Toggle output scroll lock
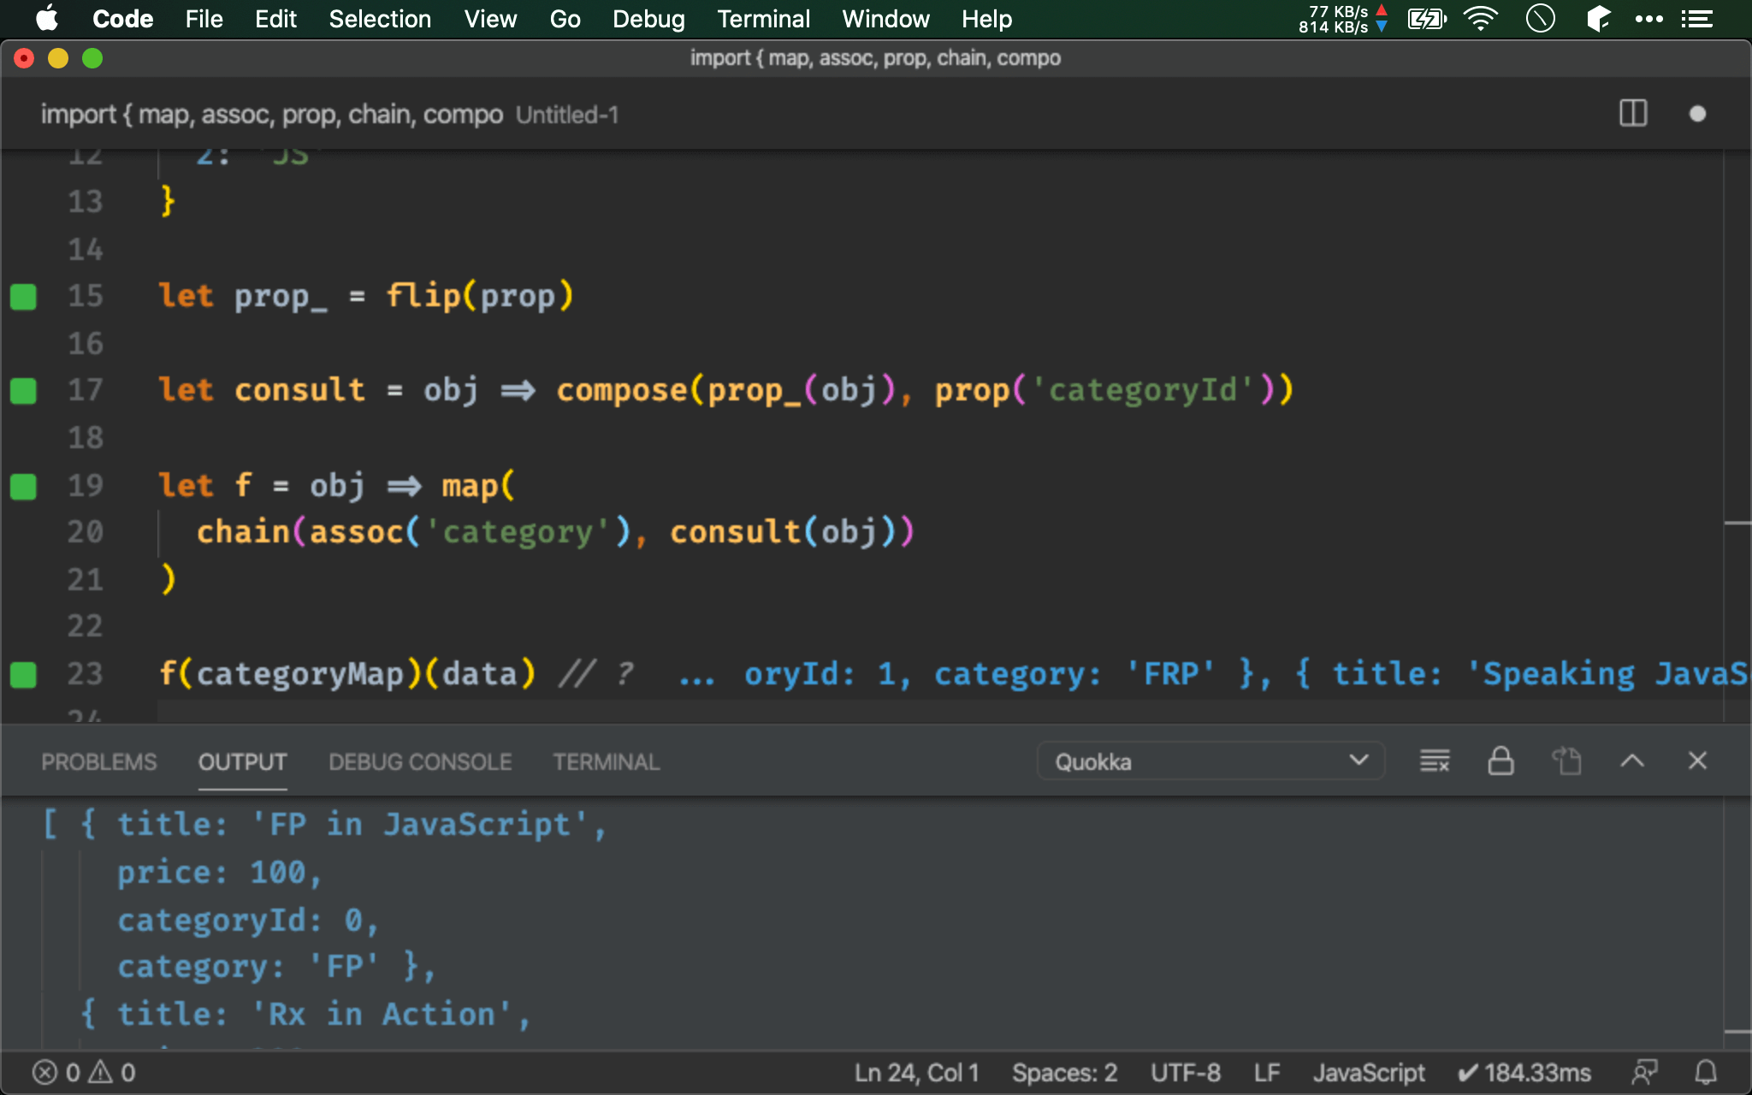1752x1095 pixels. pos(1500,761)
